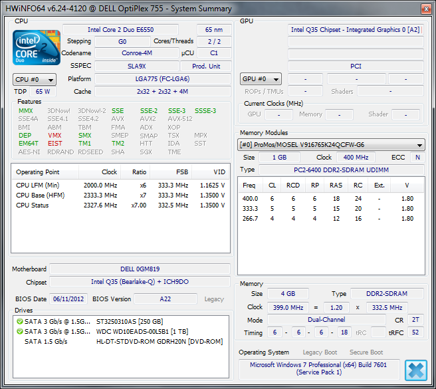Click the Secure Boot label
Viewport: 436px width, 389px height.
366,352
